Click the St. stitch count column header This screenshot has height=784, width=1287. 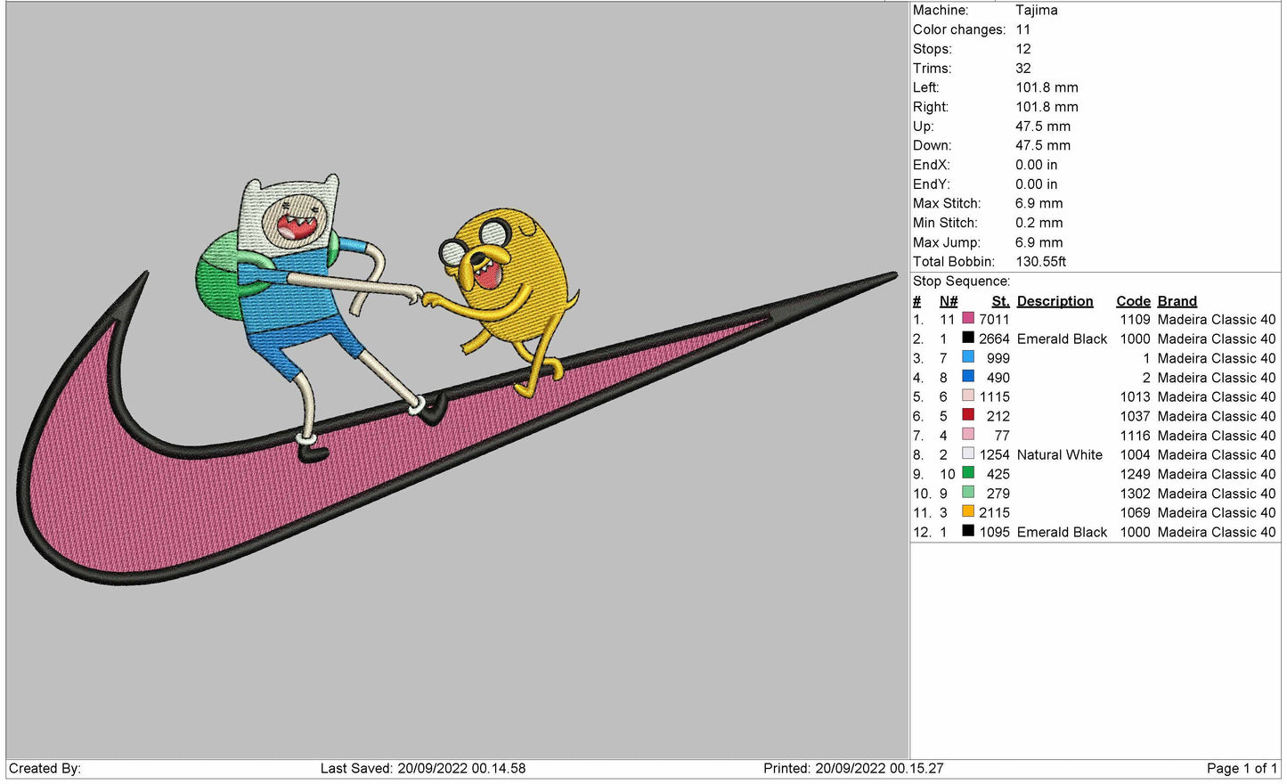point(1000,301)
